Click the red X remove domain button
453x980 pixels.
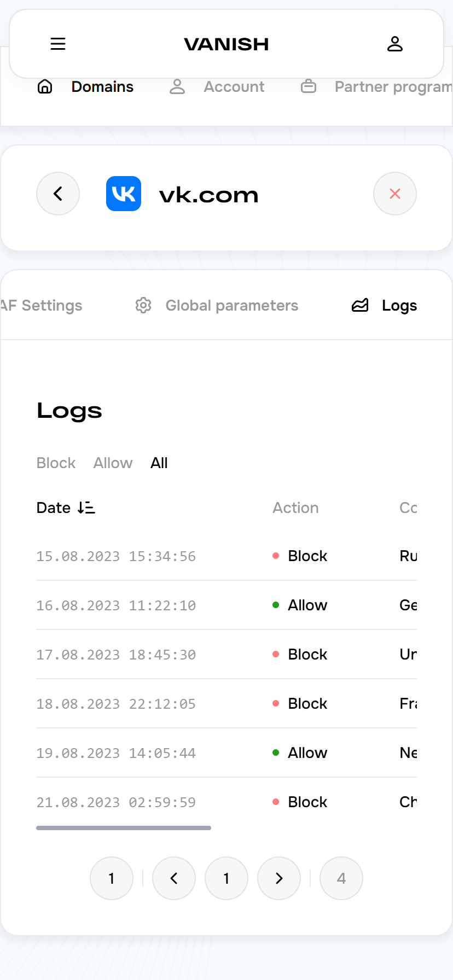pyautogui.click(x=395, y=194)
